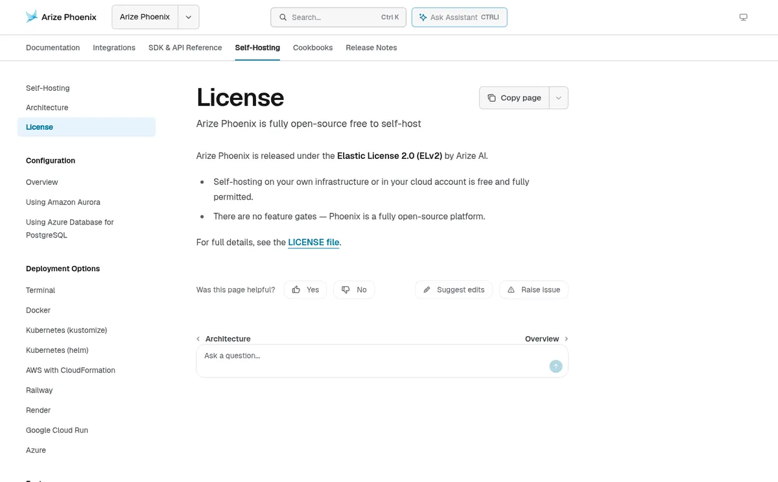Open the LICENSE file link

tap(314, 242)
